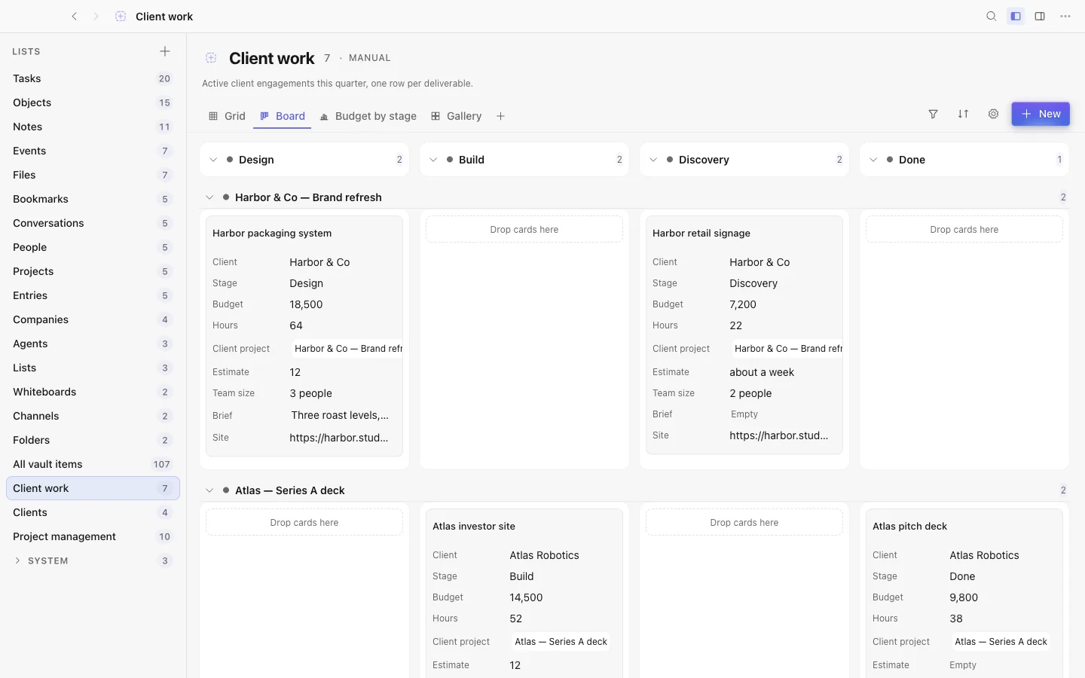Toggle the right side panel icon
This screenshot has height=678, width=1085.
click(1040, 17)
